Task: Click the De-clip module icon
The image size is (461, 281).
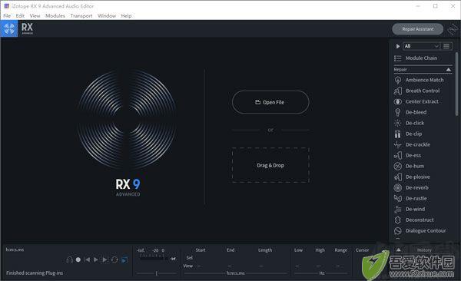Action: (397, 134)
